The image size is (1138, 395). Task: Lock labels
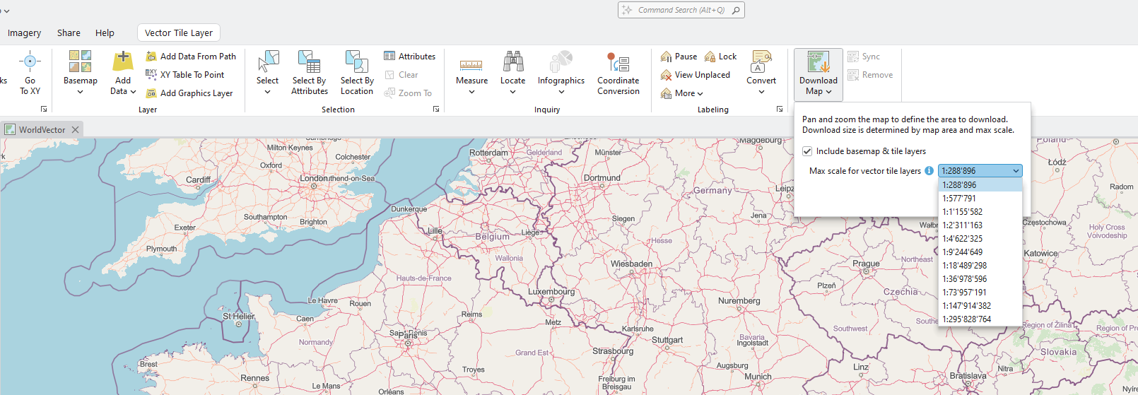point(721,57)
